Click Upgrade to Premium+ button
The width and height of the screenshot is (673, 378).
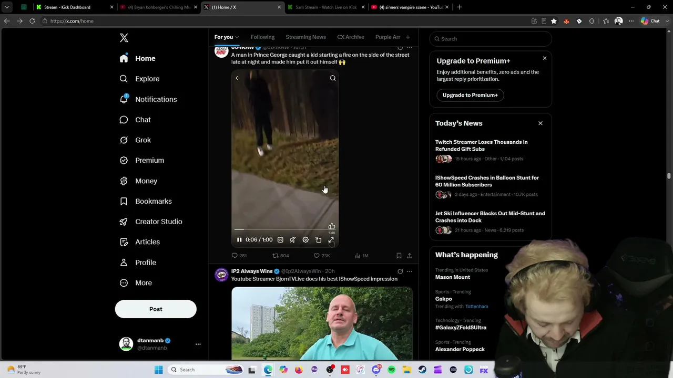(470, 95)
